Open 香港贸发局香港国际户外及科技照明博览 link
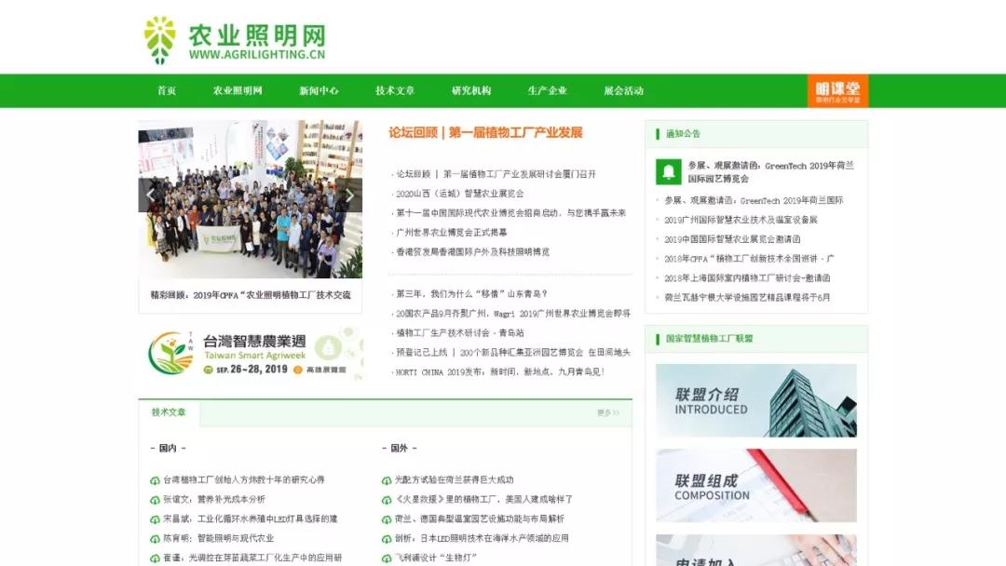The height and width of the screenshot is (566, 1006). click(x=473, y=252)
